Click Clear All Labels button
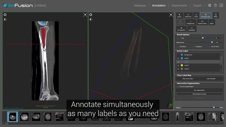Viewport: 226px width, 127px height. [211, 79]
